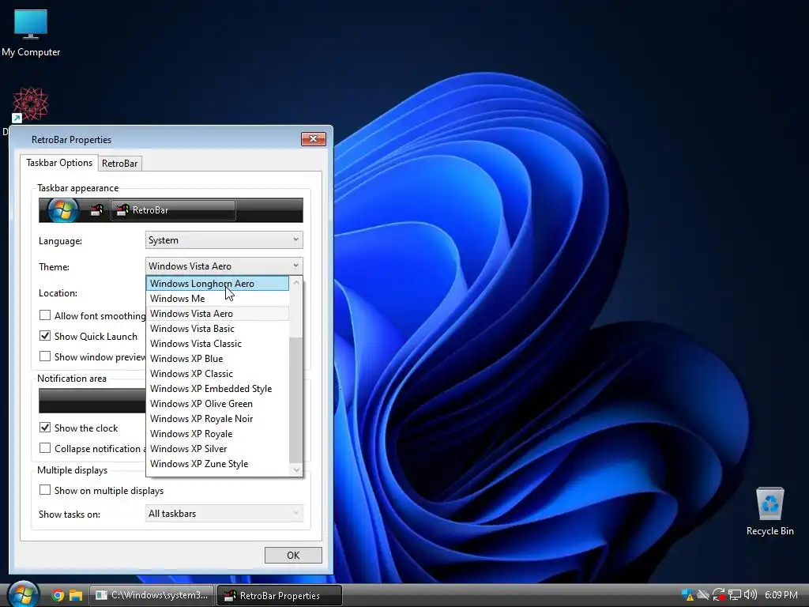The width and height of the screenshot is (809, 607).
Task: Launch Chrome from the Quick Launch
Action: point(58,596)
